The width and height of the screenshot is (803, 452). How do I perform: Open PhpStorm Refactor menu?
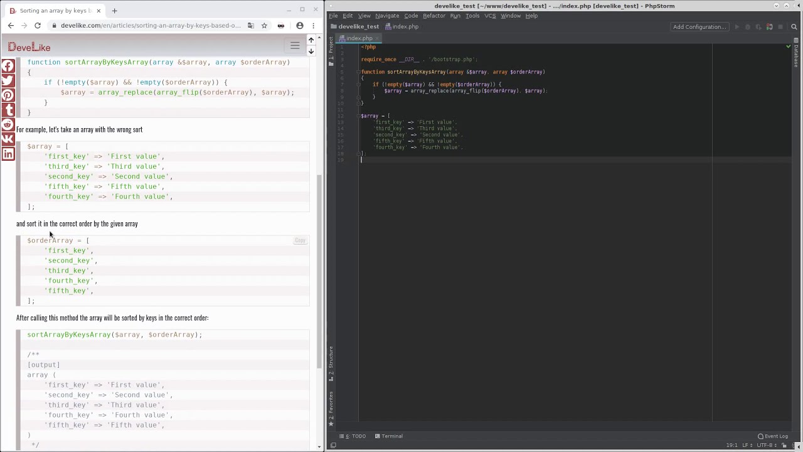click(x=433, y=16)
